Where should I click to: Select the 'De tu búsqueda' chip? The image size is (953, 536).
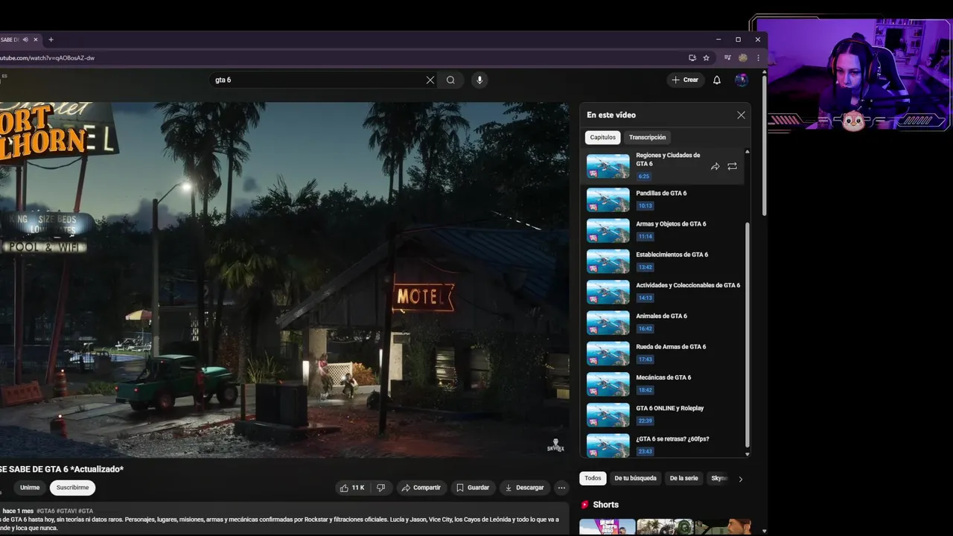pyautogui.click(x=635, y=478)
